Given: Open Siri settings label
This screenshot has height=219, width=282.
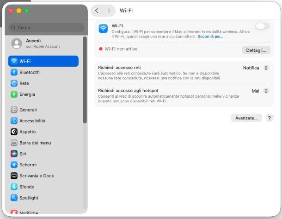Looking at the screenshot, I should pos(23,154).
